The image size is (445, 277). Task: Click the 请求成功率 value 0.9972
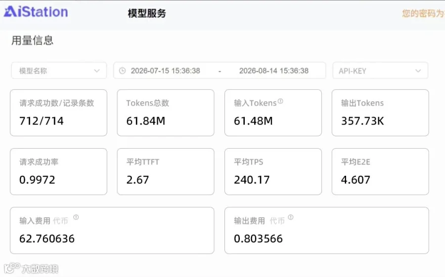(x=37, y=180)
